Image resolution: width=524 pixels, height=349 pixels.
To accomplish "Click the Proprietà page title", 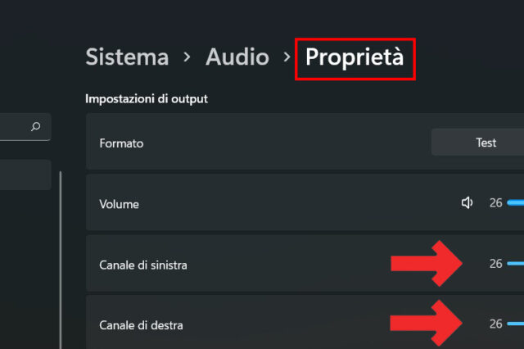I will [x=355, y=57].
